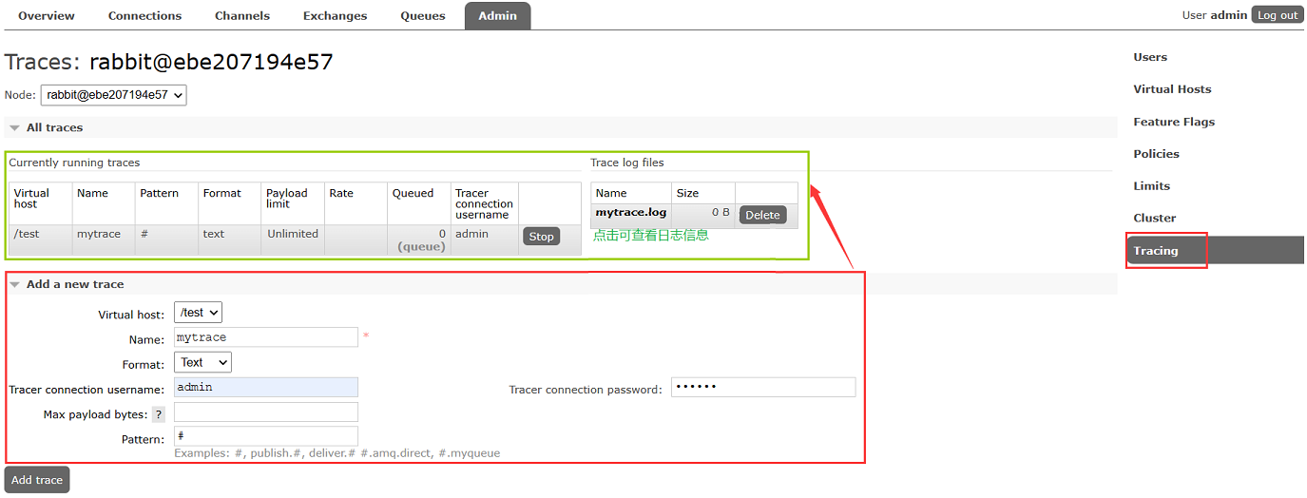Screen dimensions: 1307x498
Task: Select the Admin tab
Action: tap(498, 15)
